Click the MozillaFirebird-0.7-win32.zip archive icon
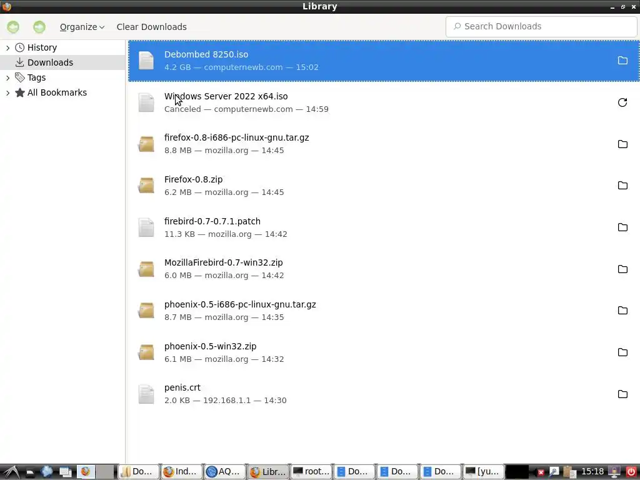Image resolution: width=640 pixels, height=480 pixels. [146, 269]
